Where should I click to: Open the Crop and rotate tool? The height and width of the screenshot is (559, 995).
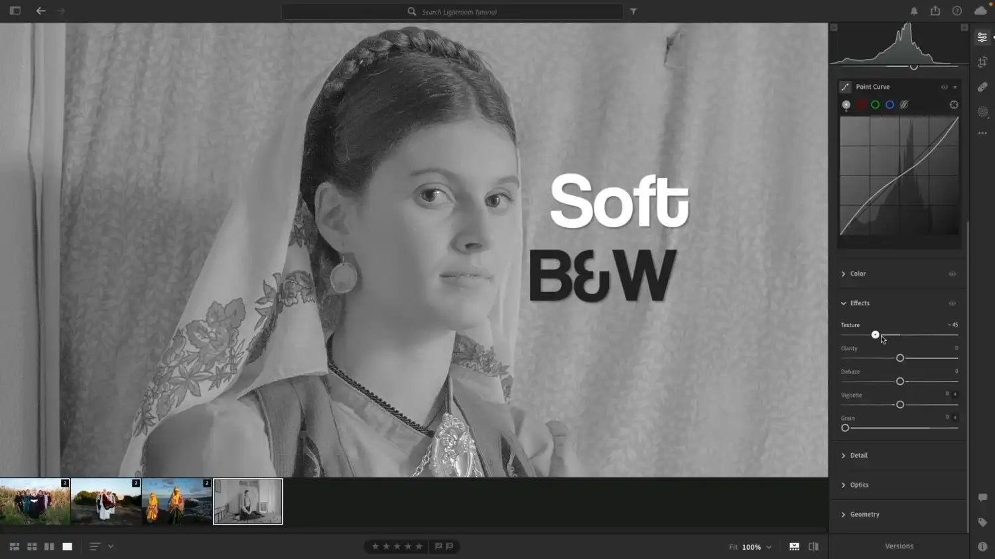982,62
